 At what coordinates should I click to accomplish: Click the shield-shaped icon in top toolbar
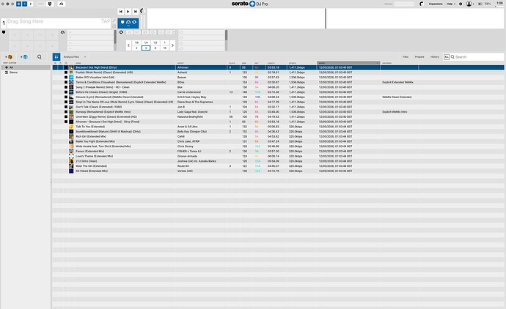point(50,4)
